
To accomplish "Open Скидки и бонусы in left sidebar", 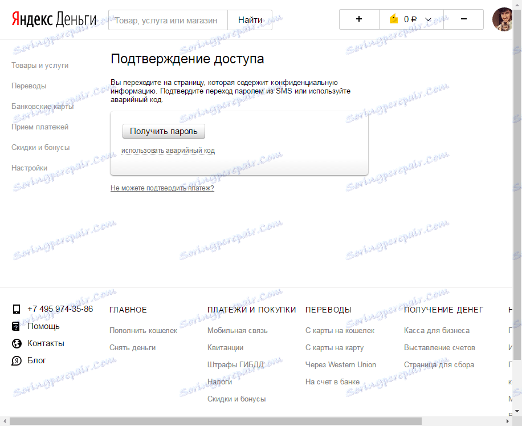I will point(40,148).
